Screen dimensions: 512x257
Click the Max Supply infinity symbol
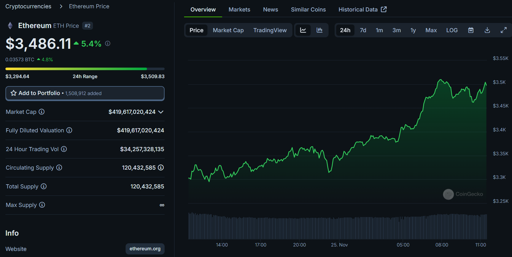pos(162,205)
